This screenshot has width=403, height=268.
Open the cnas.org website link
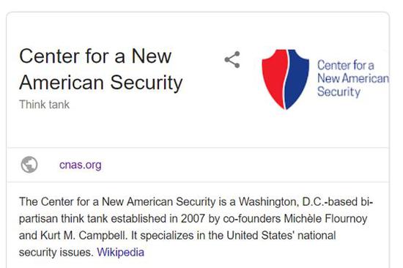[x=80, y=165]
